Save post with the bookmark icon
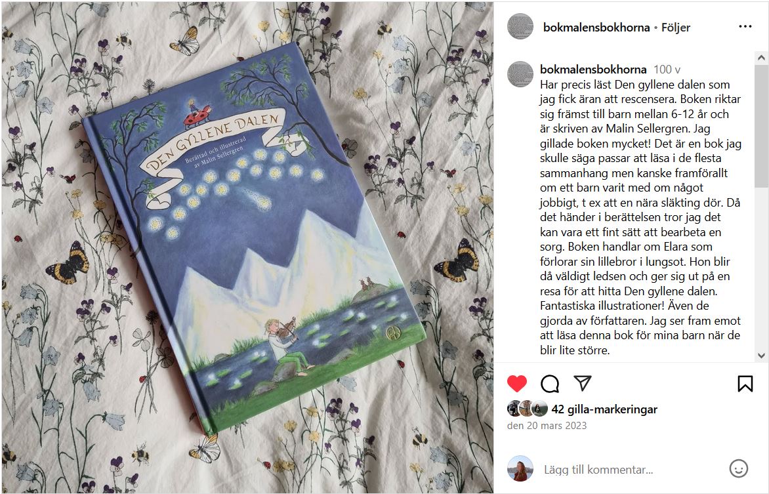 pos(745,384)
